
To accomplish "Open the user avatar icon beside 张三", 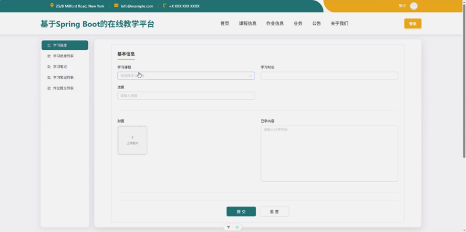I will (414, 6).
